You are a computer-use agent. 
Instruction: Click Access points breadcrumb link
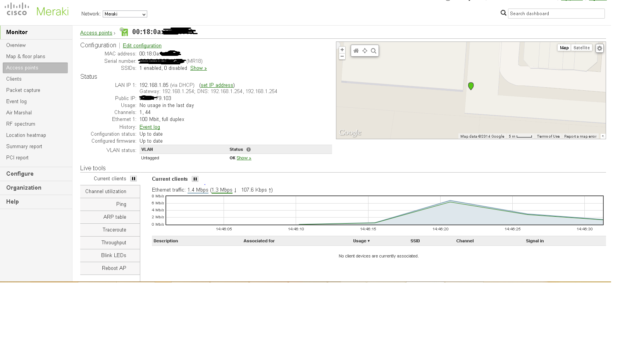point(96,33)
